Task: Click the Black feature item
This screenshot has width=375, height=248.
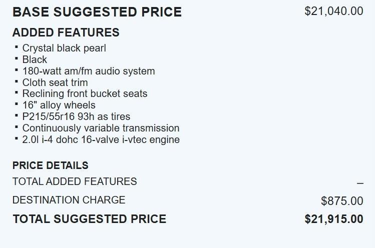Action: (x=35, y=59)
